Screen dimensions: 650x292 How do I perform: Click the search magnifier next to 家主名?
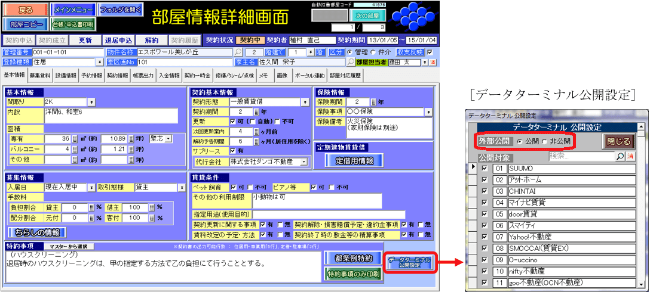click(351, 61)
